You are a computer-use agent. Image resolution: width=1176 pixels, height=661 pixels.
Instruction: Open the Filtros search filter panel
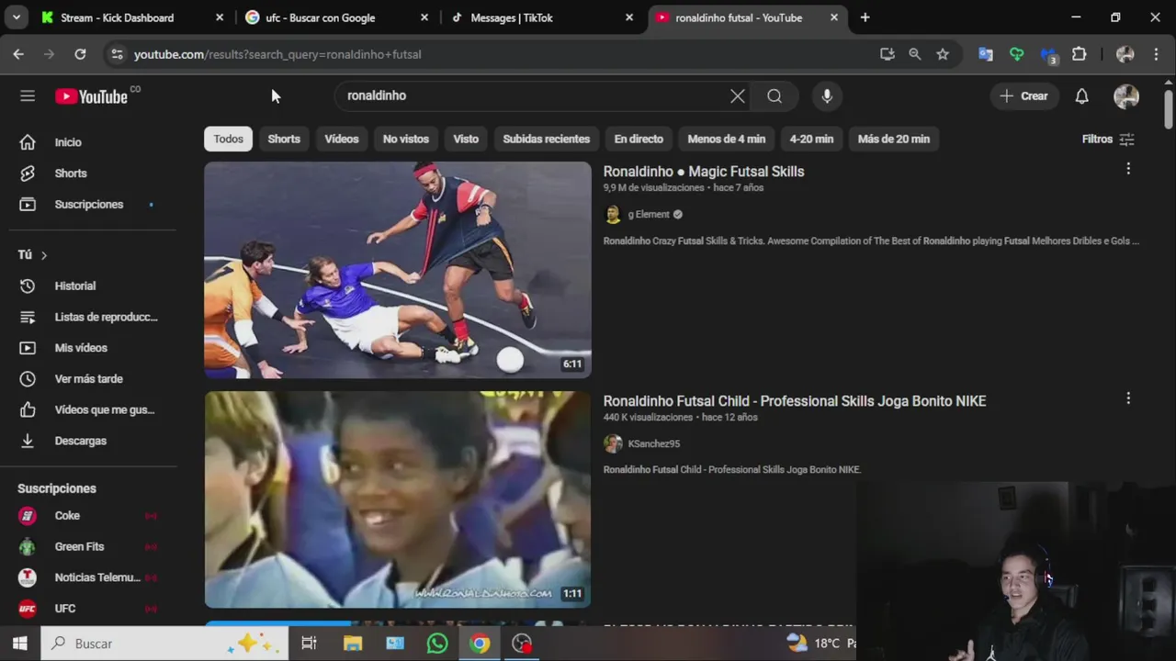(1109, 139)
